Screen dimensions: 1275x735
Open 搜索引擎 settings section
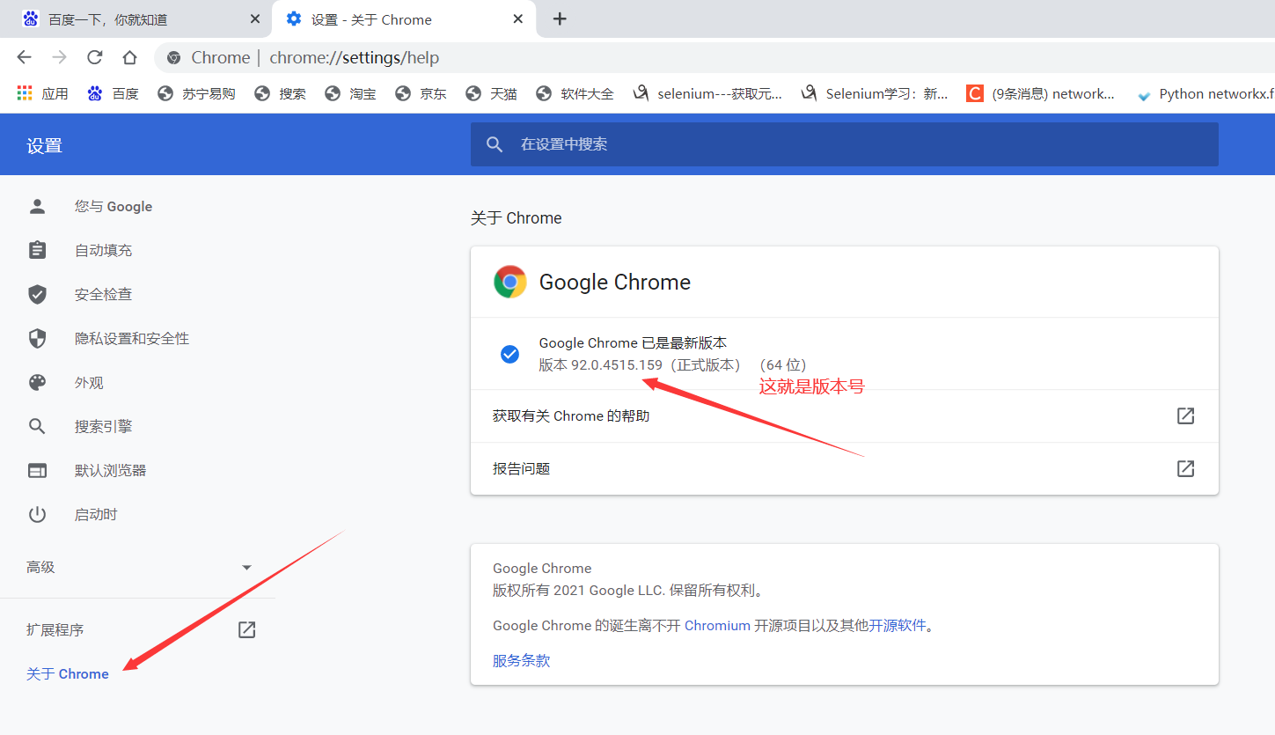(103, 426)
